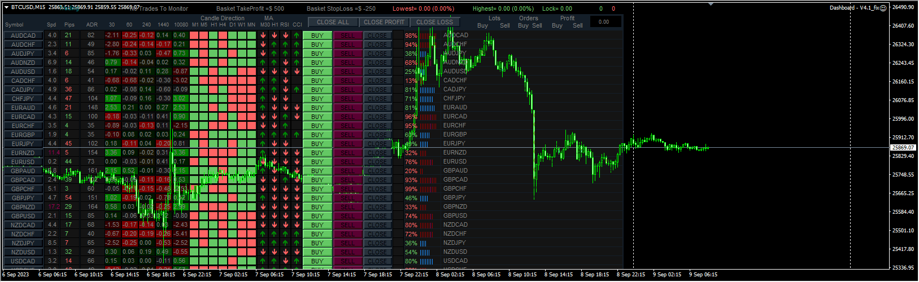Click BUY for the AUDJPY row

(x=317, y=54)
